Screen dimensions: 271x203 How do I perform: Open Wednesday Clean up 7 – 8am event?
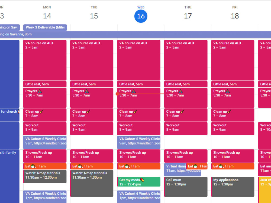(138, 115)
